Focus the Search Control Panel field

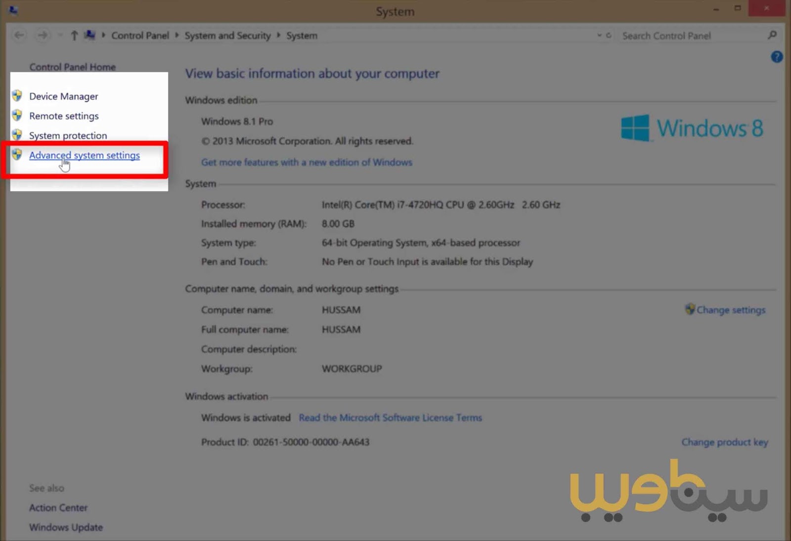coord(692,36)
